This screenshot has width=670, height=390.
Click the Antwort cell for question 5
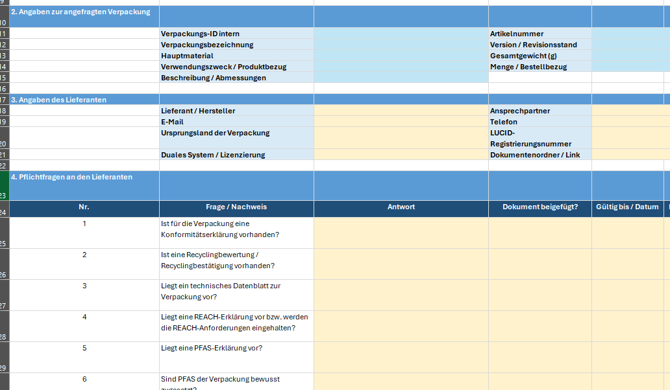[401, 357]
